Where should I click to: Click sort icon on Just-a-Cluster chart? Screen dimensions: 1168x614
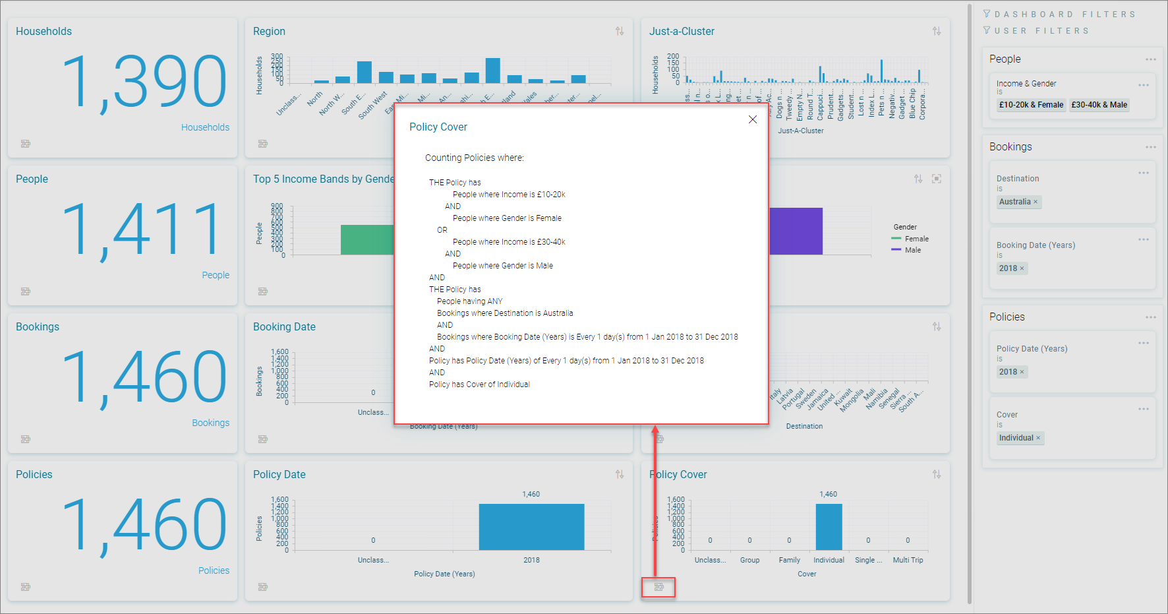937,31
